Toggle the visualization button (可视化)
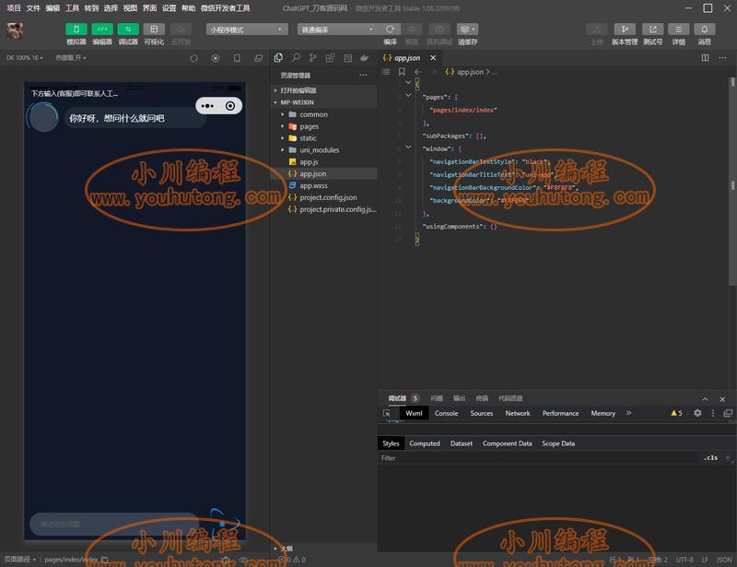The image size is (737, 567). (x=154, y=30)
